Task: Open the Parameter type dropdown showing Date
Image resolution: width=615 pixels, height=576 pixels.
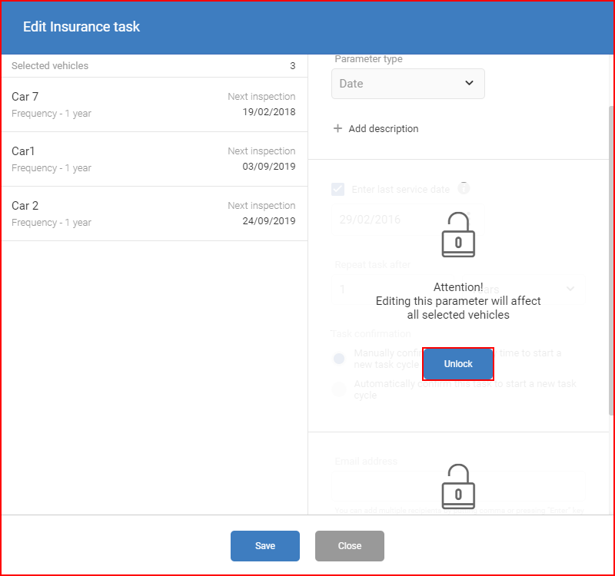Action: coord(408,84)
